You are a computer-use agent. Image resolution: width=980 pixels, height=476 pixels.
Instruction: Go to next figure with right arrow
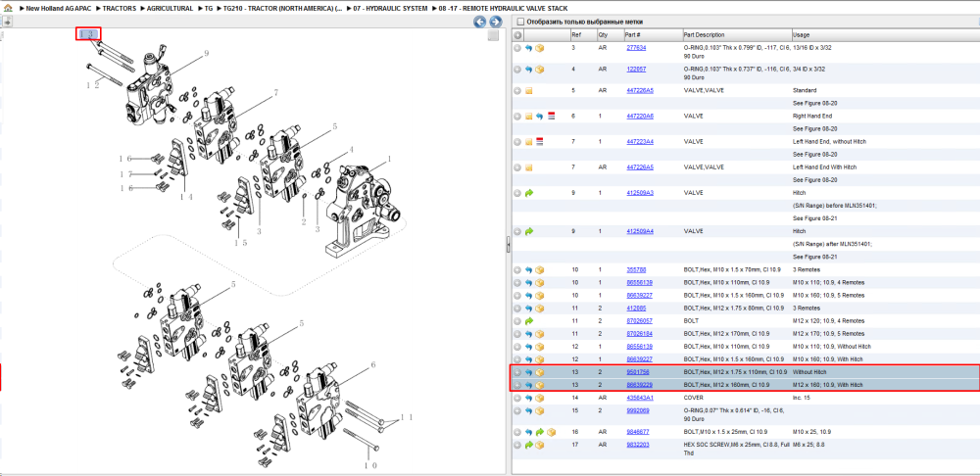click(495, 23)
